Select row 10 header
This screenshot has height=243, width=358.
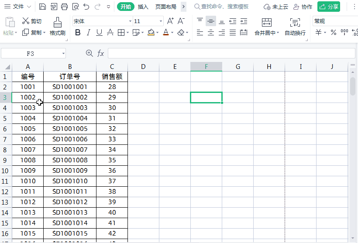pos(6,171)
